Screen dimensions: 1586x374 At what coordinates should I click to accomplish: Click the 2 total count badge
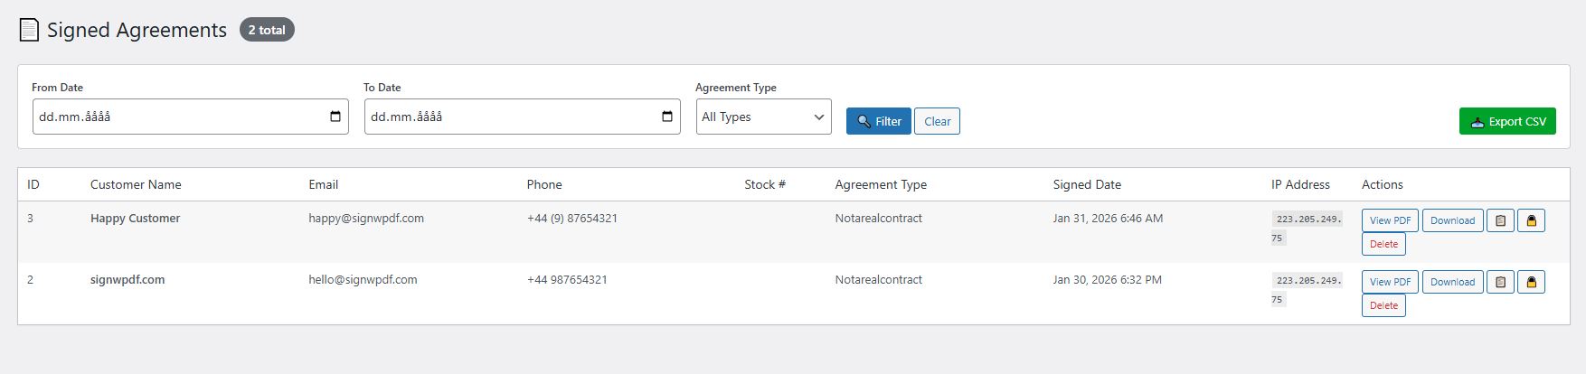coord(267,30)
